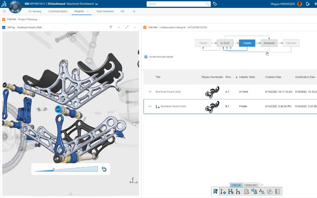Click the New Branch icon in bottom toolbar
Viewport: 317px width, 198px height.
click(231, 192)
